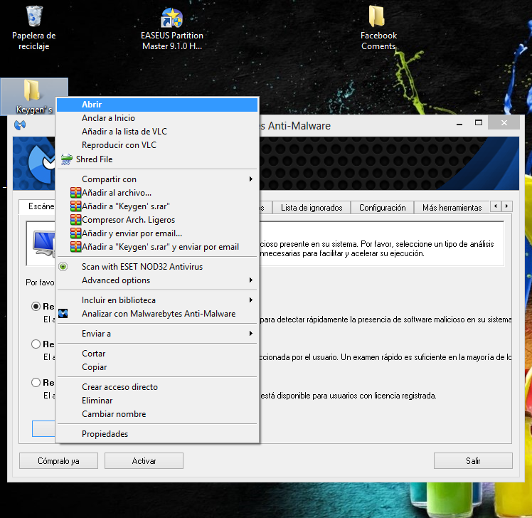Click WinRAR icon beside Añadir y enviar por email
532x518 pixels.
coord(75,233)
